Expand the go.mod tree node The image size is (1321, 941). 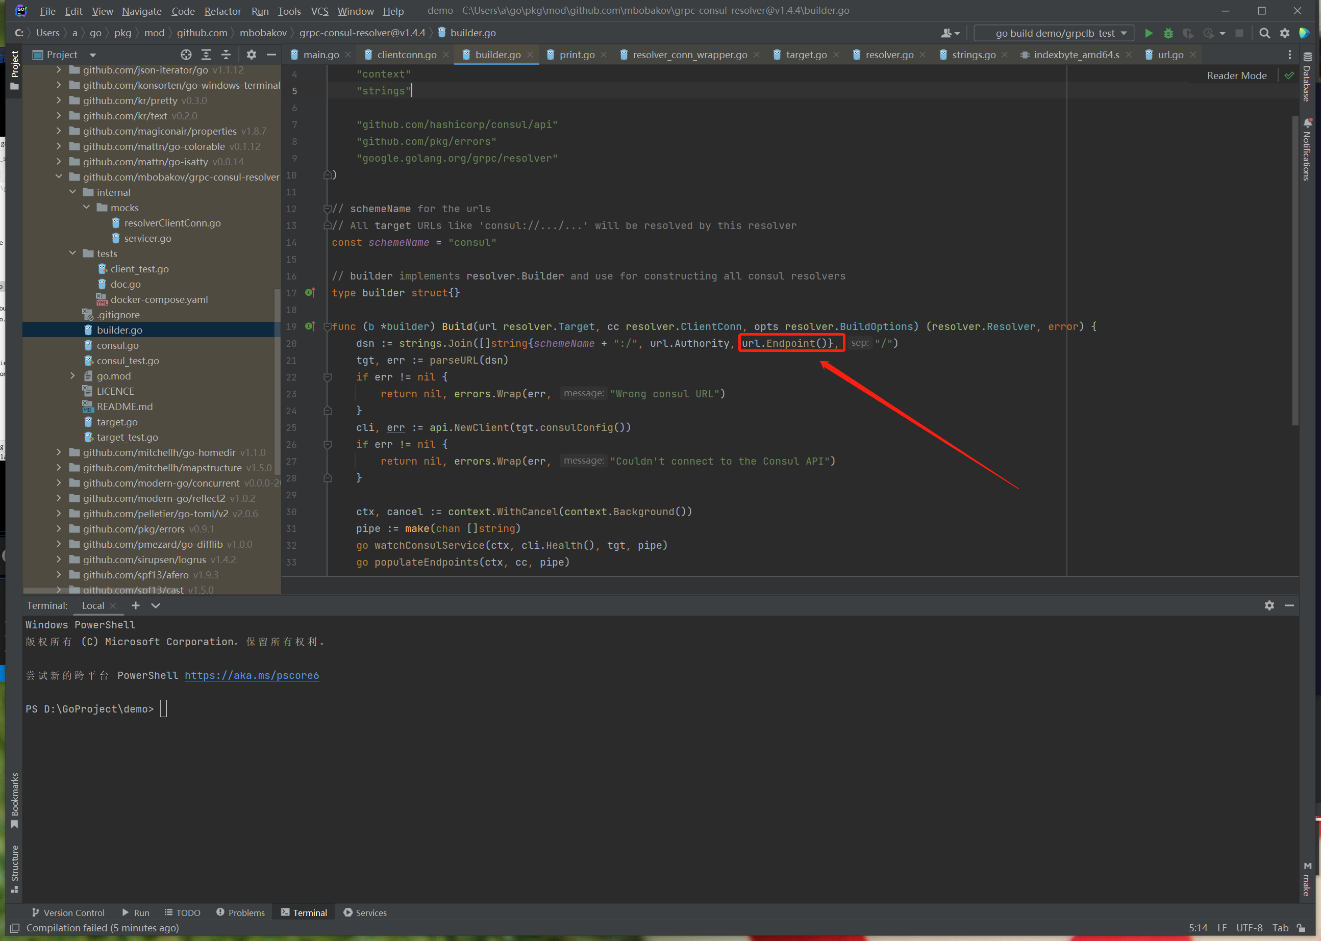(x=72, y=376)
